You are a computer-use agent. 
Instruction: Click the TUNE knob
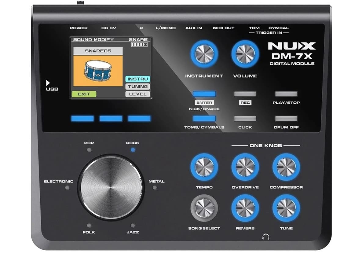coord(286,208)
